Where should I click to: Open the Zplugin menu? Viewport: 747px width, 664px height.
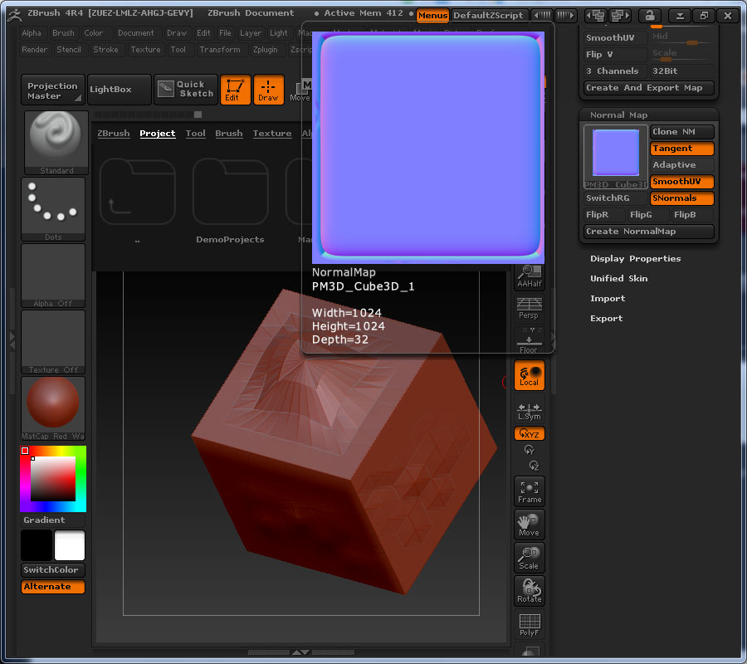click(266, 50)
